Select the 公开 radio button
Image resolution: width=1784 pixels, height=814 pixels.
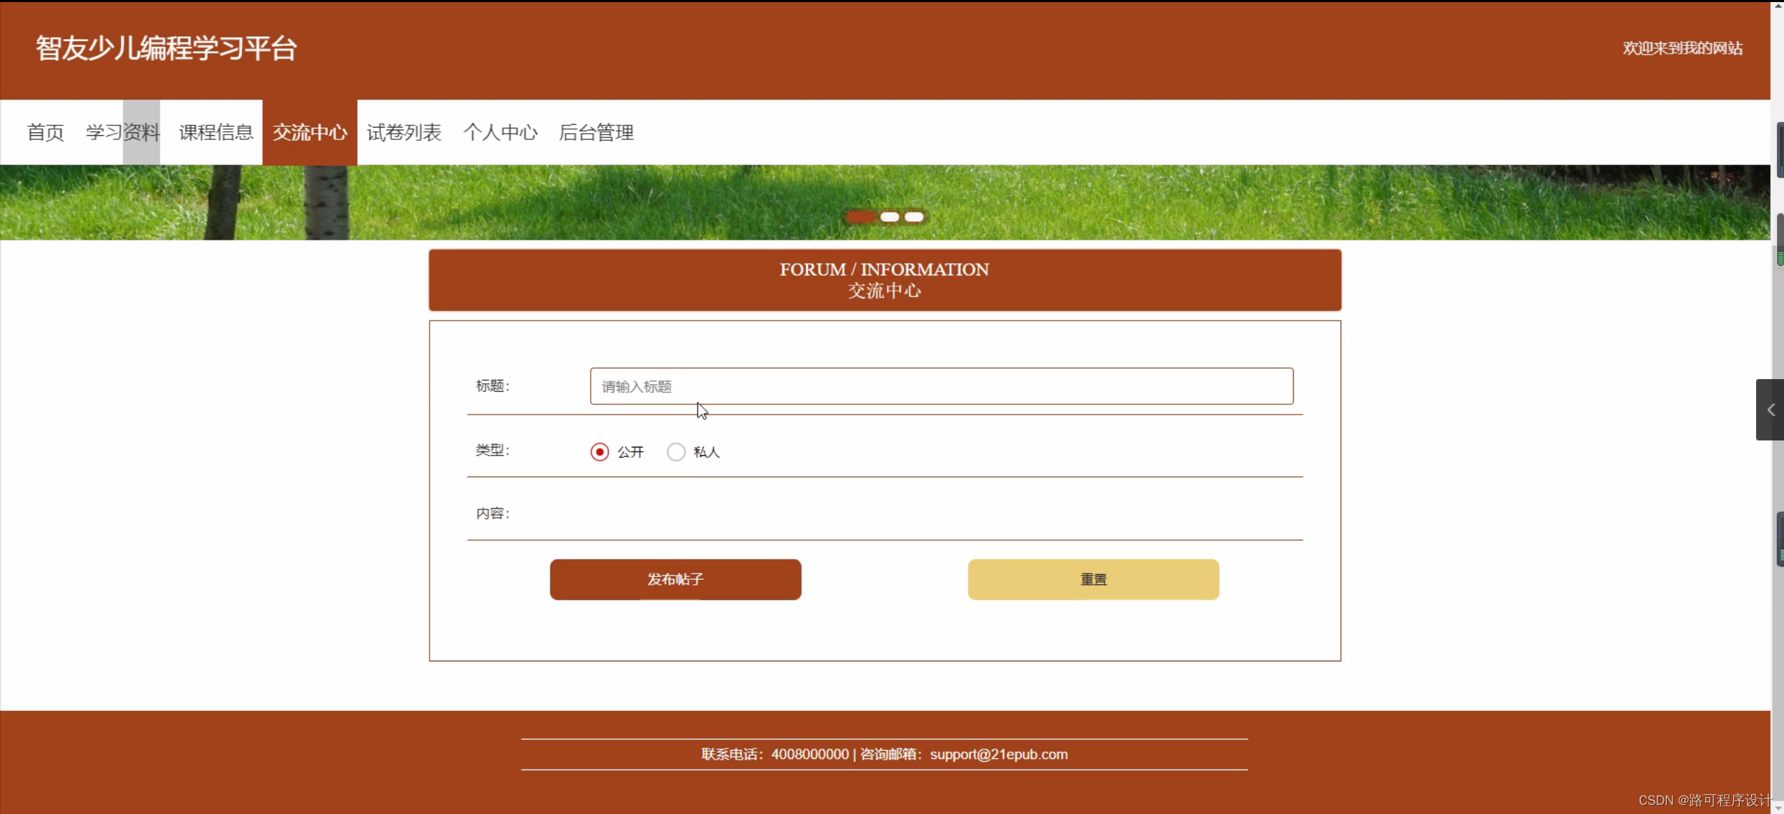[x=599, y=452]
